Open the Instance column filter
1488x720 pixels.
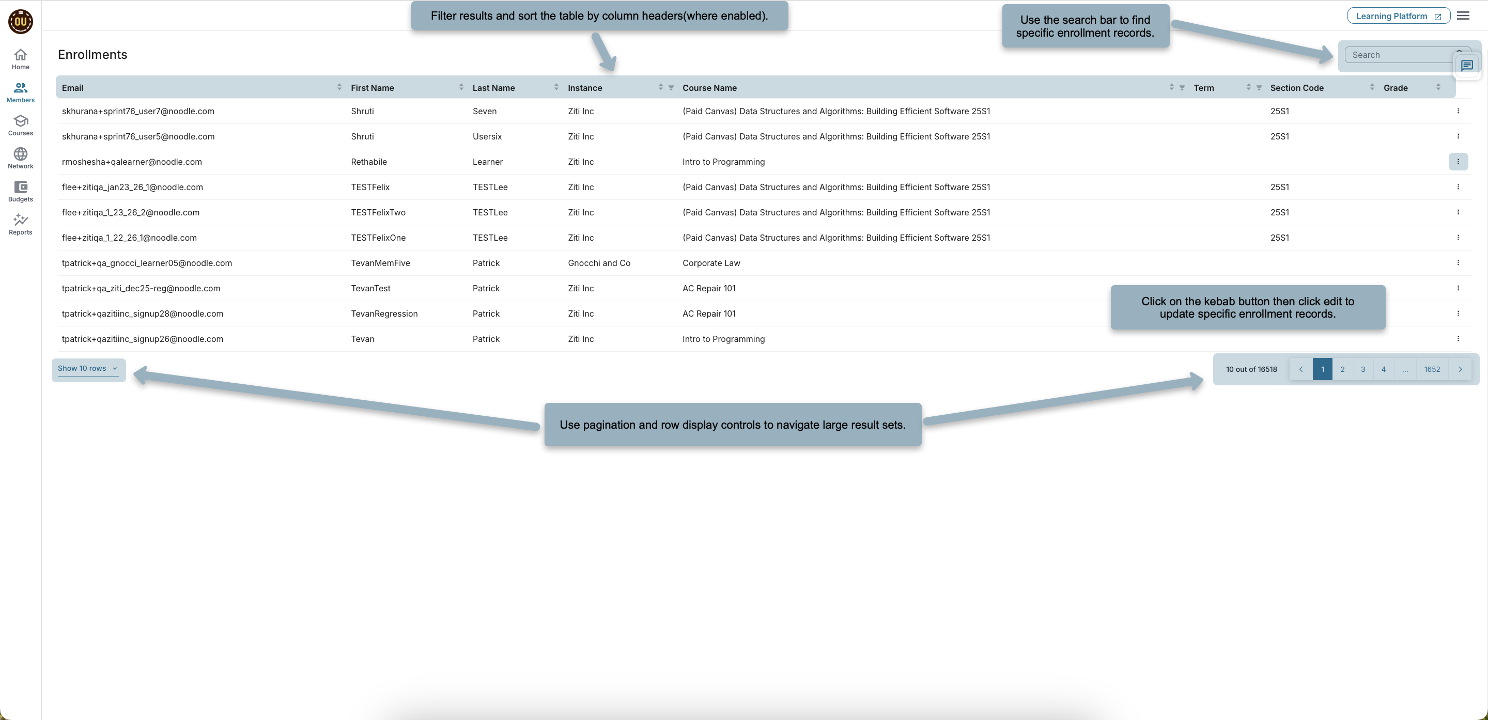click(x=671, y=88)
